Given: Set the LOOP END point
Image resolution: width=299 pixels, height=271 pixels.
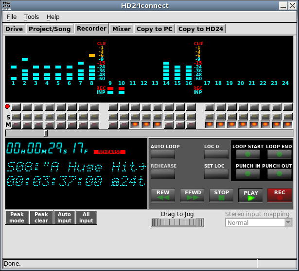Looking at the screenshot, I should pos(279,154).
